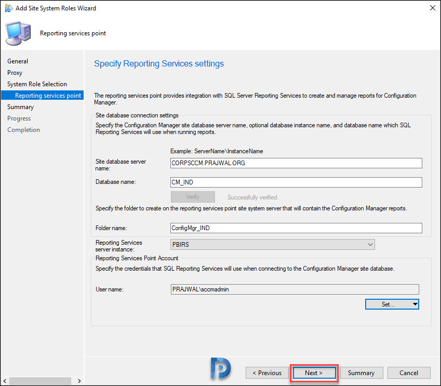Select the Completion step in sidebar
Image resolution: width=441 pixels, height=386 pixels.
pos(23,130)
